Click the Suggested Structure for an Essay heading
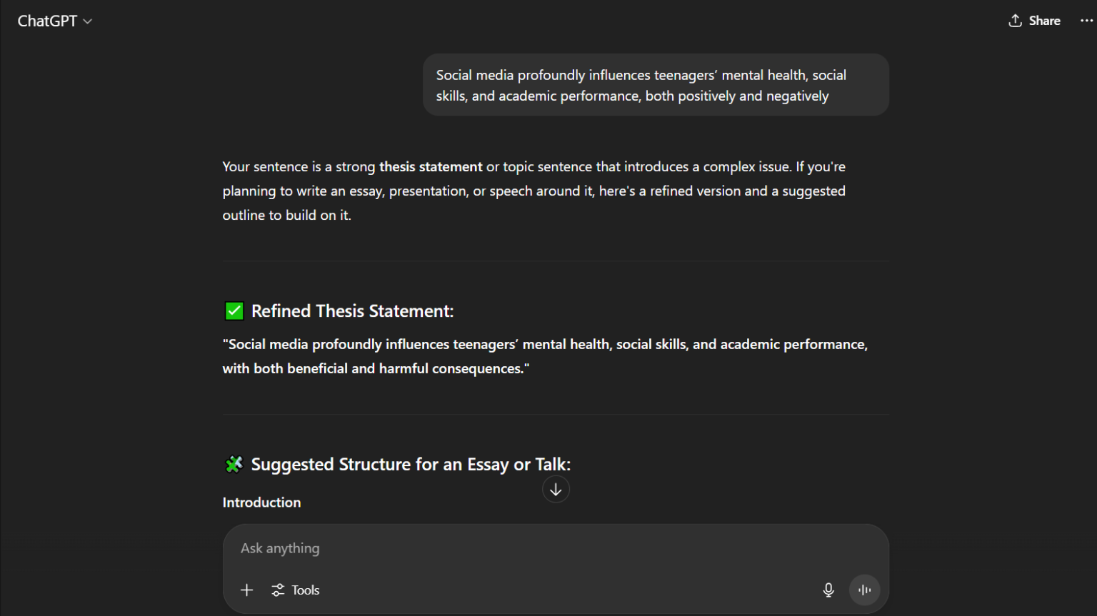 (411, 465)
